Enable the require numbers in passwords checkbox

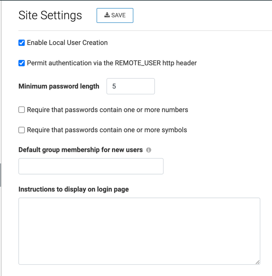tap(22, 110)
